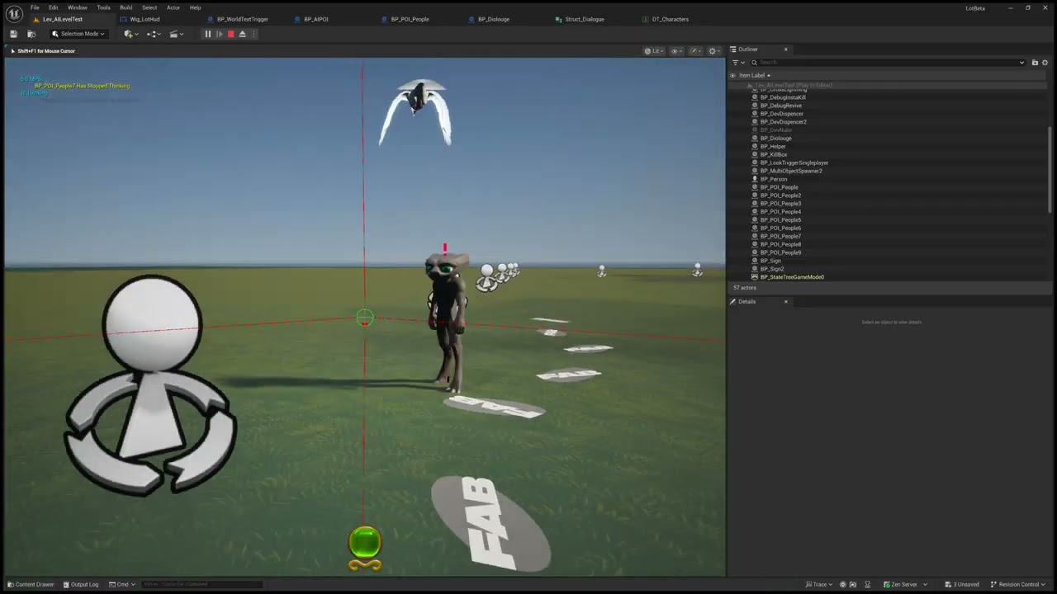
Task: Pause the play-in-editor simulation
Action: click(208, 34)
